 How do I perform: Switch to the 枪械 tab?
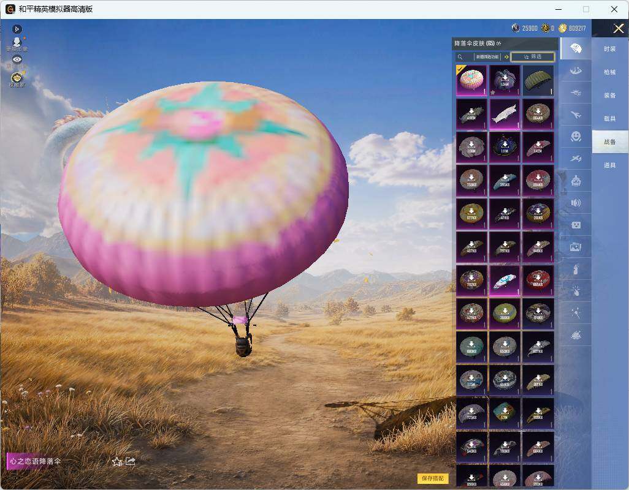pos(610,72)
